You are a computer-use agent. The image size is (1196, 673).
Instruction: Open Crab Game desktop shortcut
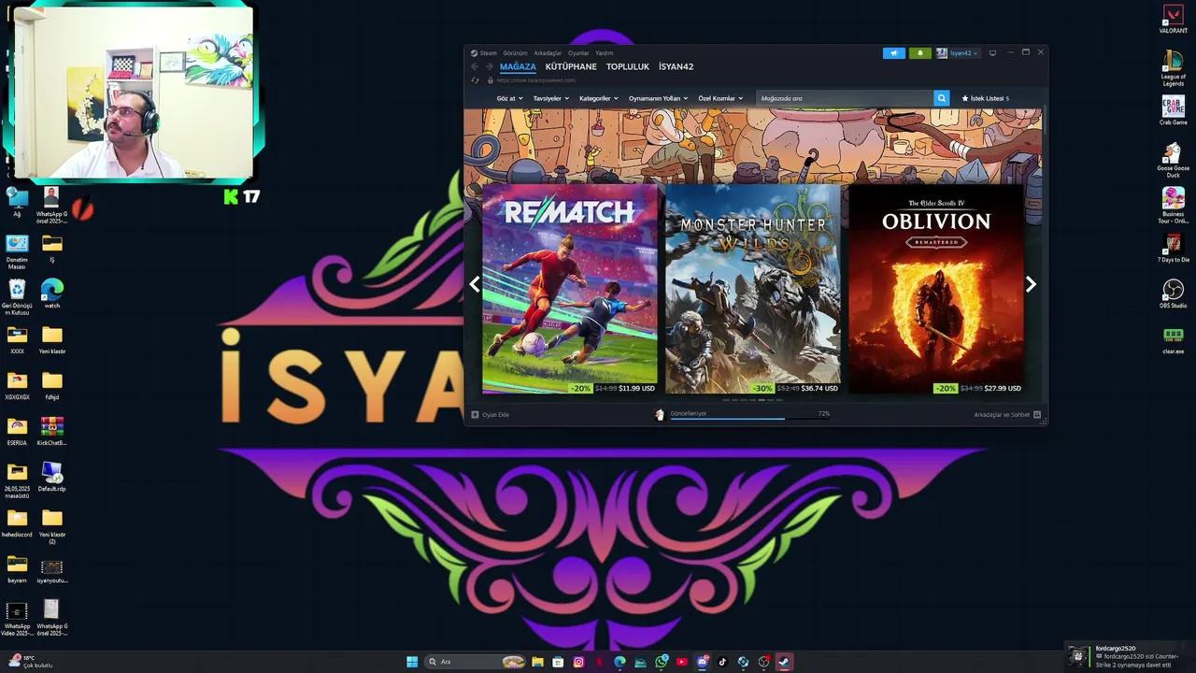click(x=1173, y=110)
